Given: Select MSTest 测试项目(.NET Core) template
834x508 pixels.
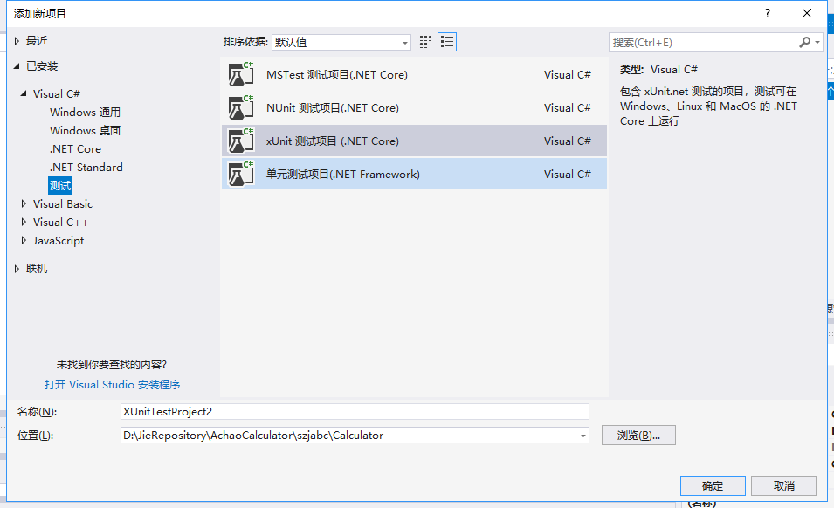Looking at the screenshot, I should tap(414, 74).
